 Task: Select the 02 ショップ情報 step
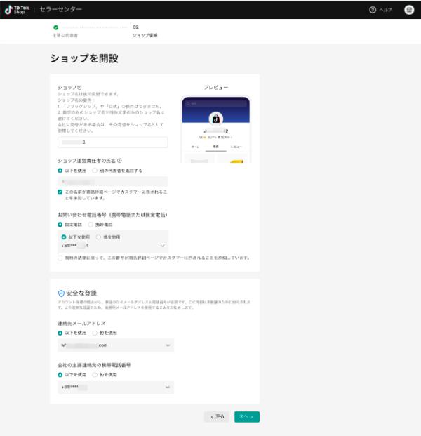point(144,31)
